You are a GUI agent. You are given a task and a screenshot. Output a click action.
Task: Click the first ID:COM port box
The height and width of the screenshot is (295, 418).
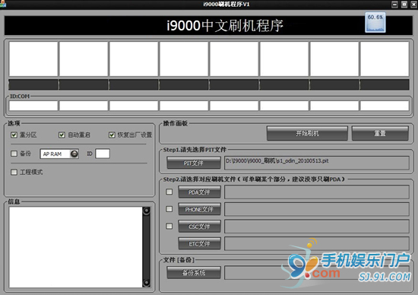(33, 106)
